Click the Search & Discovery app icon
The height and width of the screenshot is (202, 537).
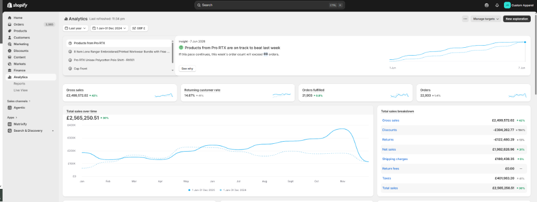tap(9, 131)
